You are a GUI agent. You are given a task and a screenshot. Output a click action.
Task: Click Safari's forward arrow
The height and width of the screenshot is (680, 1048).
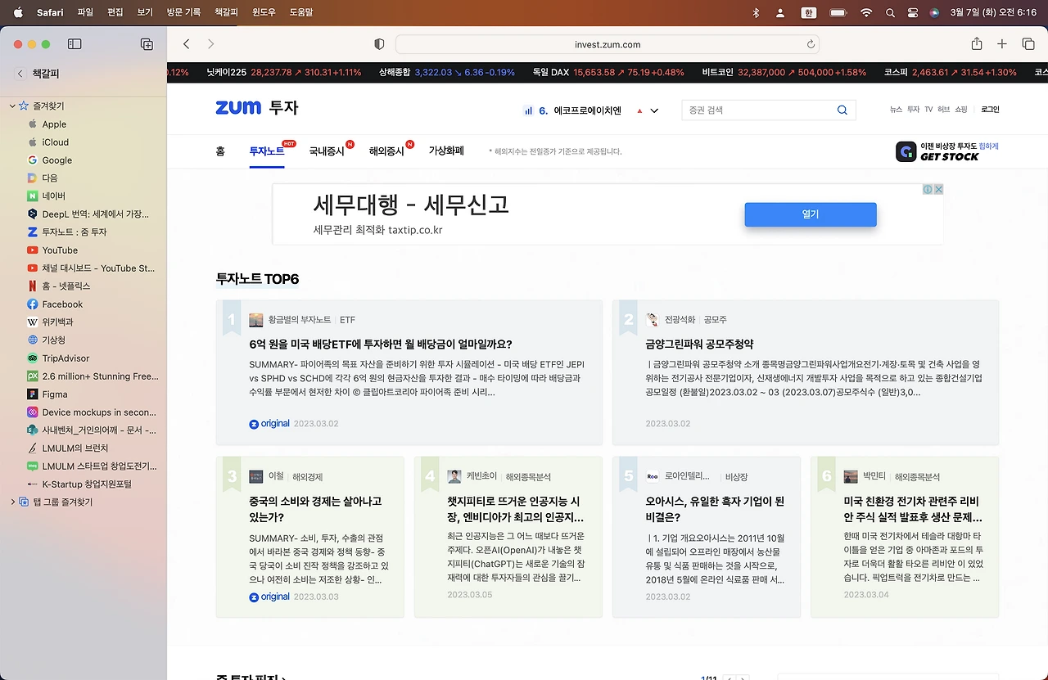(x=210, y=44)
